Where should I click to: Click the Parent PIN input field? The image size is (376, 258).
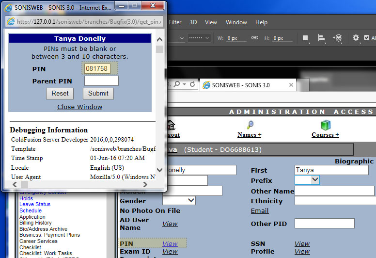point(101,81)
